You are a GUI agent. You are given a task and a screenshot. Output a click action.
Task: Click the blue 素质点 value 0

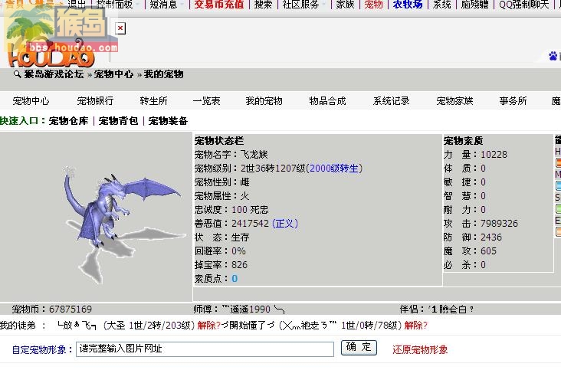(x=235, y=279)
